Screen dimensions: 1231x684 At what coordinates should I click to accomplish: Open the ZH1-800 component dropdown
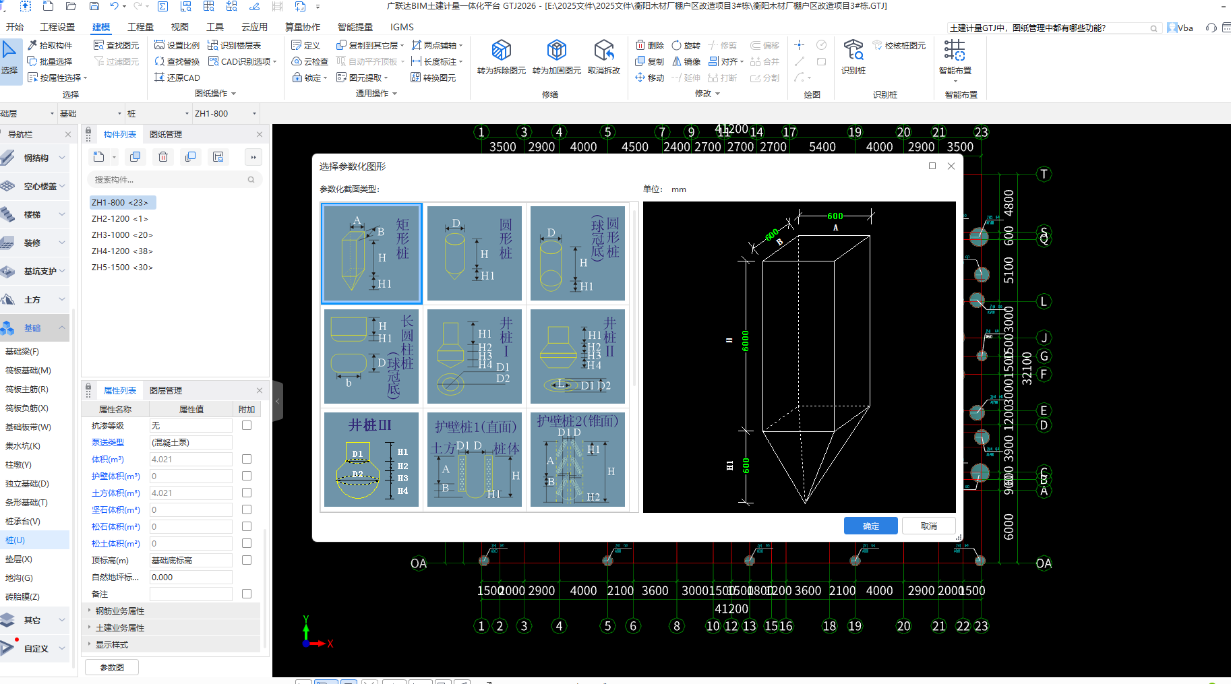[x=226, y=113]
